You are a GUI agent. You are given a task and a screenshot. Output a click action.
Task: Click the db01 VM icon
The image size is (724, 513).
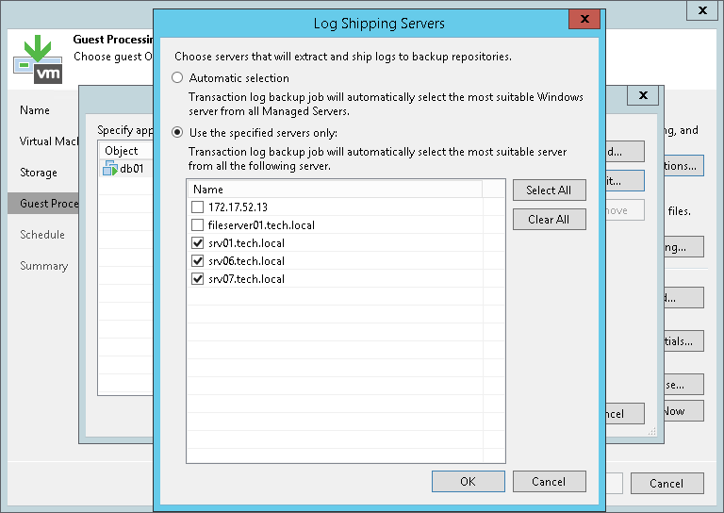coord(110,170)
